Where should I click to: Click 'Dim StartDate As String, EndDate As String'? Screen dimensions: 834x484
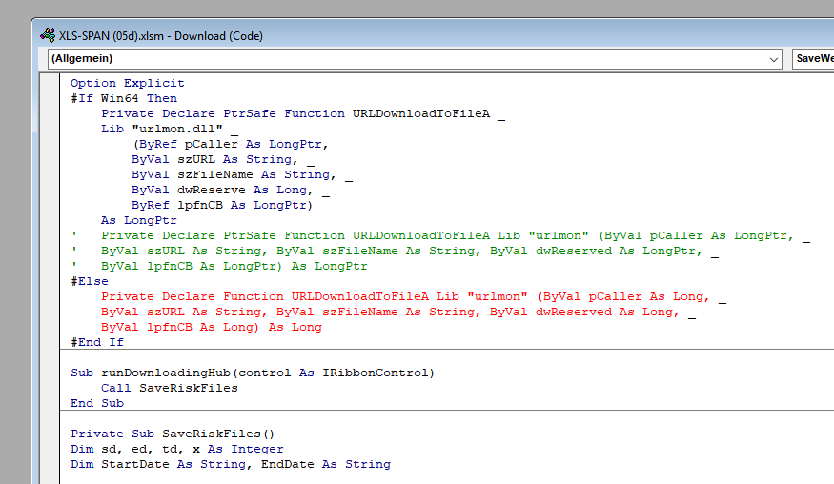click(x=231, y=464)
